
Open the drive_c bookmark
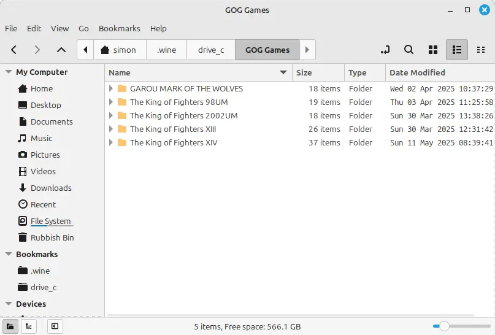click(x=44, y=287)
